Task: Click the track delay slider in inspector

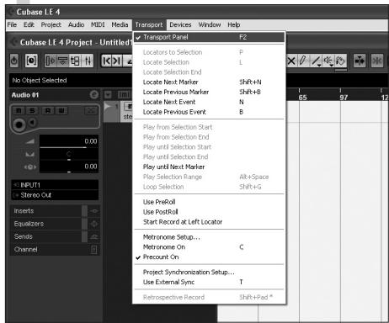Action: (69, 167)
